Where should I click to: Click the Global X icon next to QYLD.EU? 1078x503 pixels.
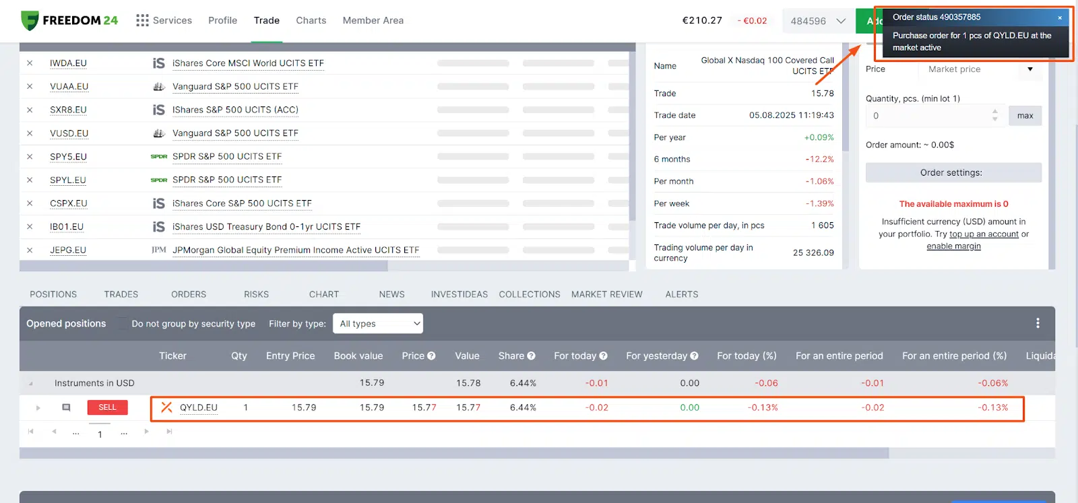pos(166,407)
